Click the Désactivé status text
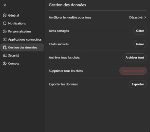 coord(136,18)
